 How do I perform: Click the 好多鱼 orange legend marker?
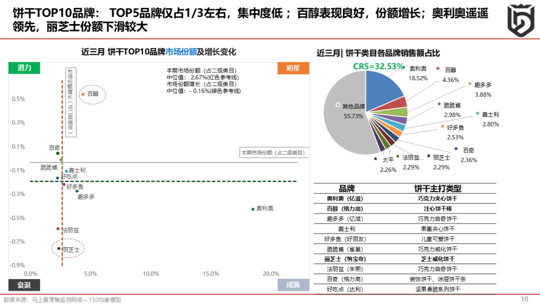coord(442,126)
